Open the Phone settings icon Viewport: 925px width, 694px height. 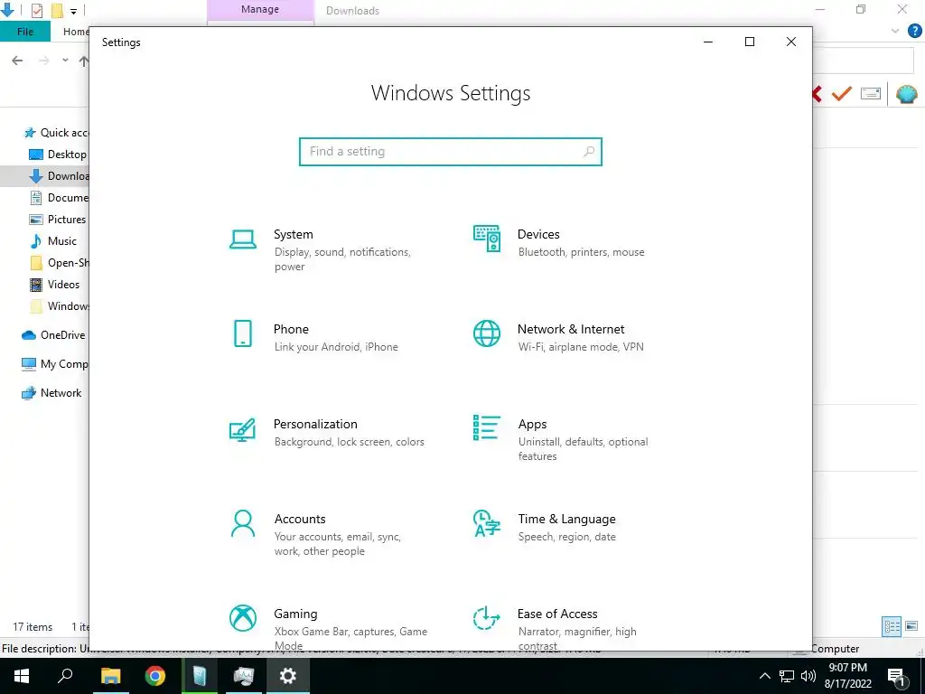(242, 333)
